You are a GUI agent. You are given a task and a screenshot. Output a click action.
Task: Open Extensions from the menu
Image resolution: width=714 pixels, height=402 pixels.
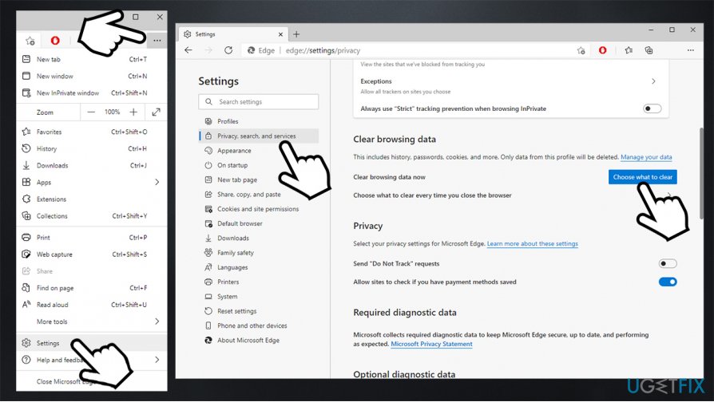pos(92,199)
